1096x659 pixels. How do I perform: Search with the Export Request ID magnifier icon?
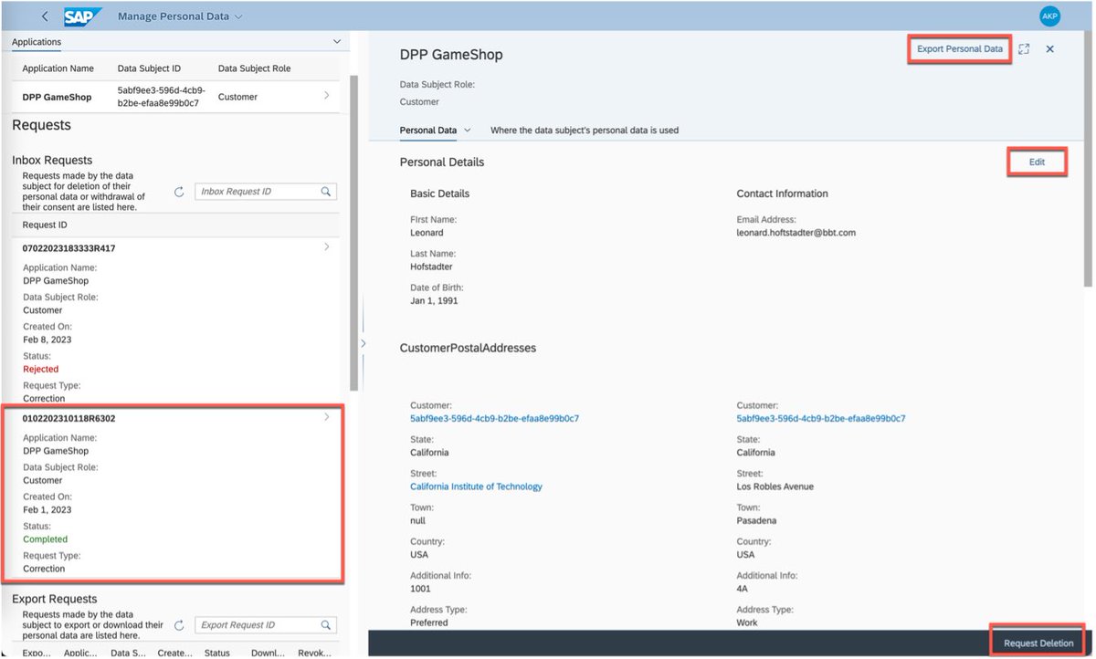click(325, 625)
